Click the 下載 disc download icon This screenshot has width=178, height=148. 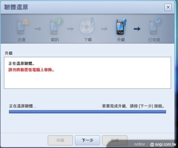87,26
